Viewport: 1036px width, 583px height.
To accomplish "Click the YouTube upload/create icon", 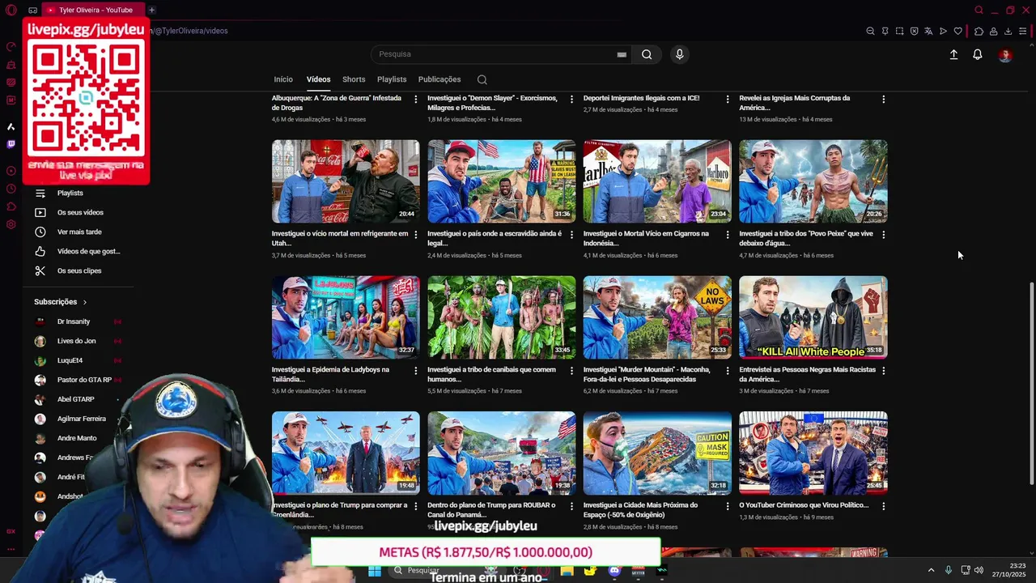I will (953, 54).
